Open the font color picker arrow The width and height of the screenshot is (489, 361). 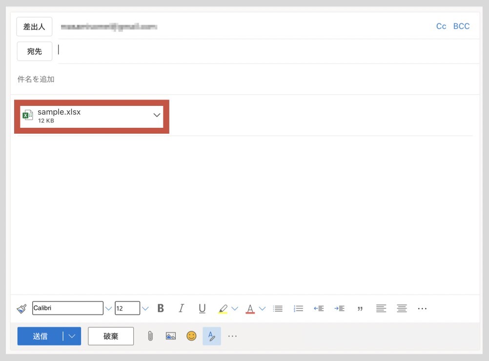[x=262, y=308]
